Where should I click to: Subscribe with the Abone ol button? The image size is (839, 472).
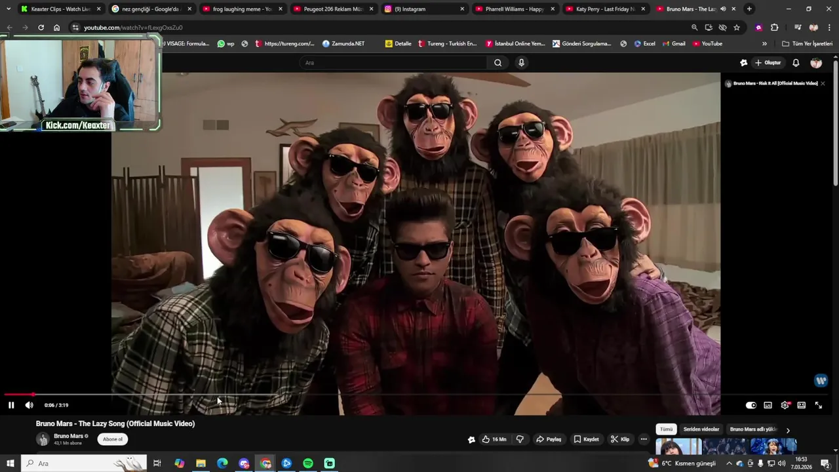tap(112, 439)
